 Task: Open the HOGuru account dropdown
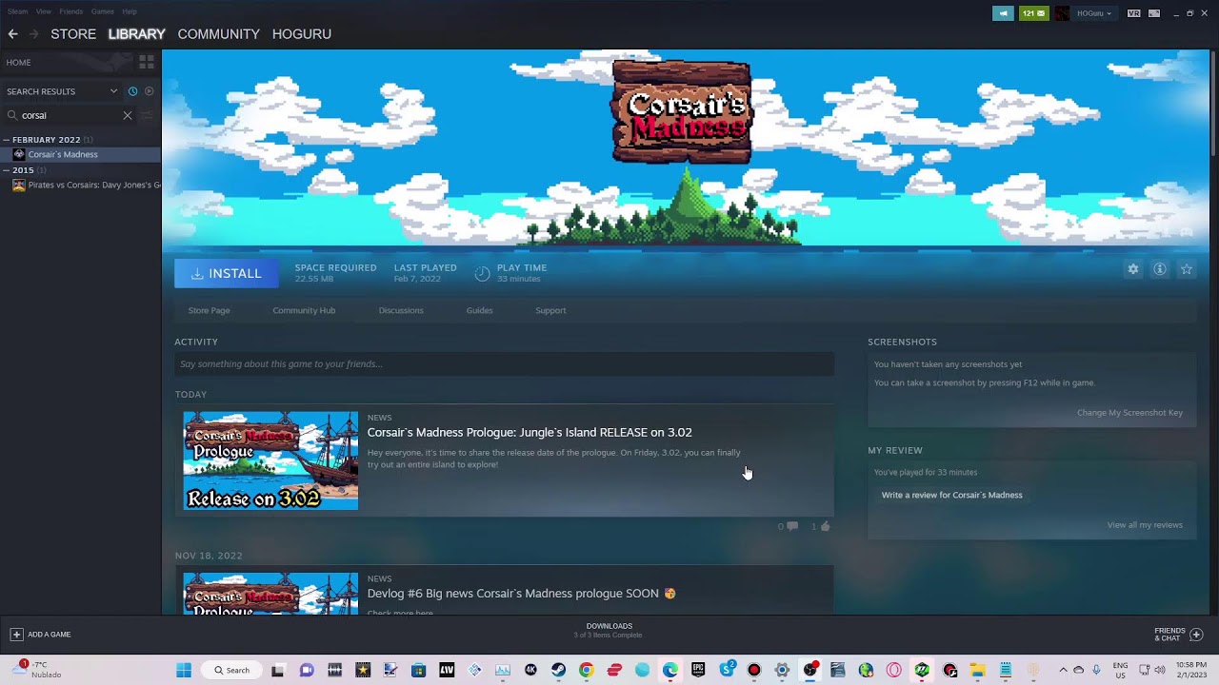point(1094,13)
